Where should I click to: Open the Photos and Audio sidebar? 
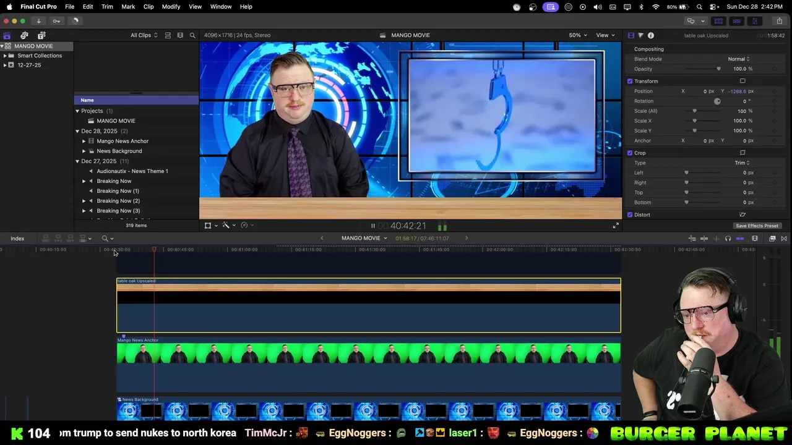pyautogui.click(x=24, y=35)
